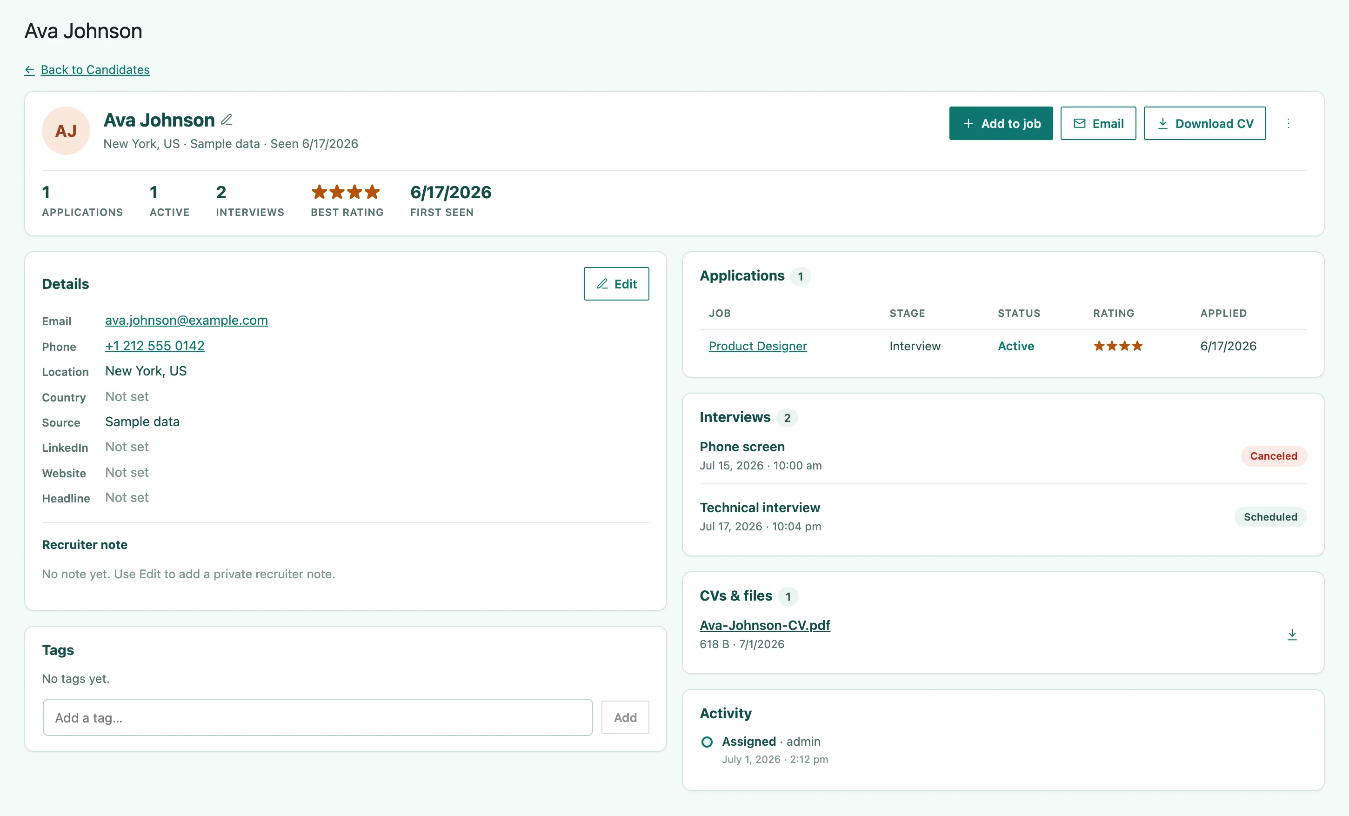Click the CVs & files count badge
This screenshot has height=816, width=1349.
(788, 596)
